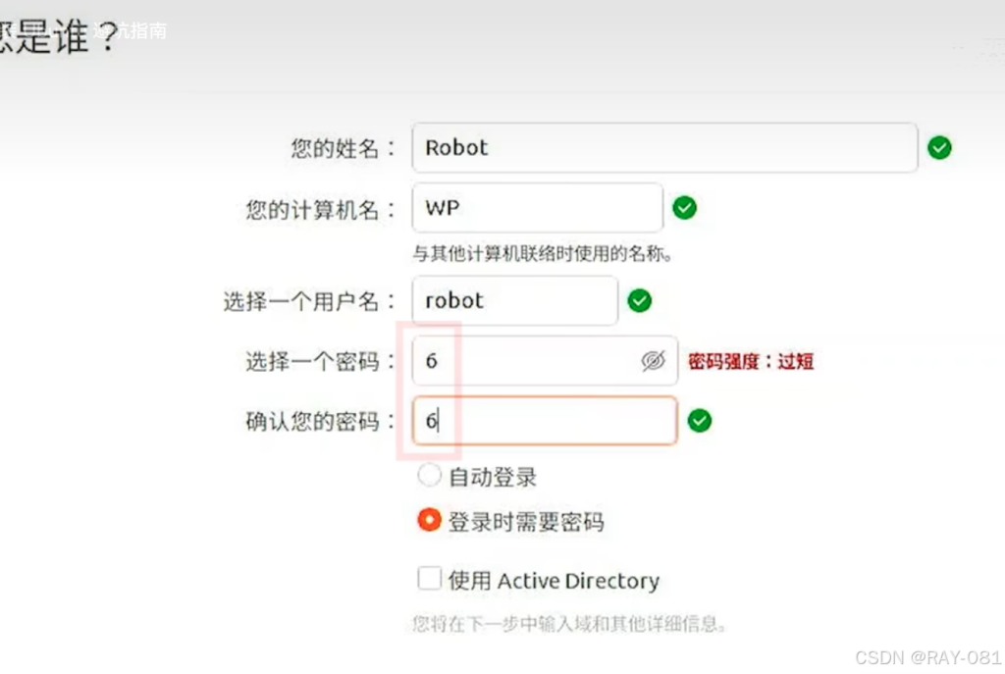Show the password using the eye icon
The width and height of the screenshot is (1005, 674).
point(653,361)
